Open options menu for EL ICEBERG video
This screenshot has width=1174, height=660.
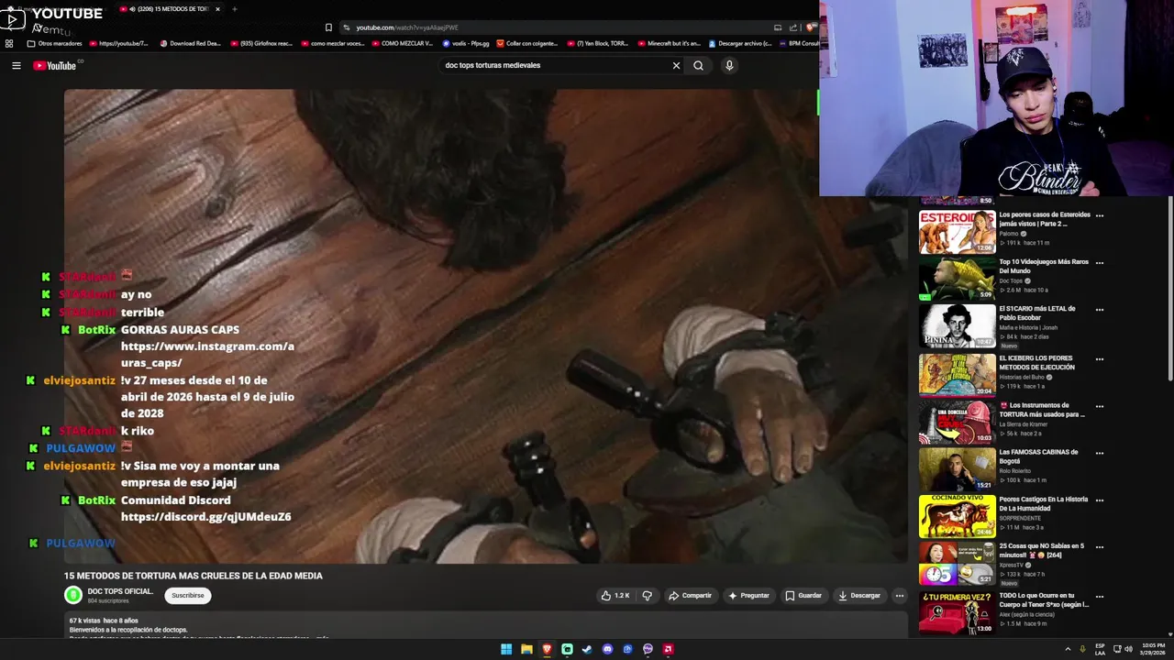pyautogui.click(x=1099, y=359)
